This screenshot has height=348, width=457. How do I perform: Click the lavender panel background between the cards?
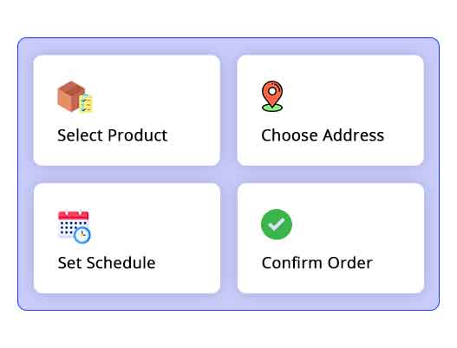[x=229, y=174]
